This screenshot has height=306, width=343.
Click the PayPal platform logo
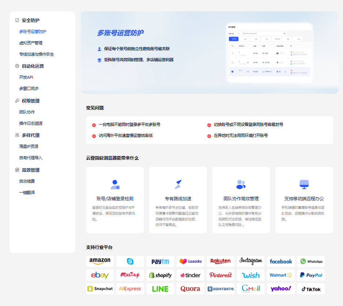pos(311,275)
